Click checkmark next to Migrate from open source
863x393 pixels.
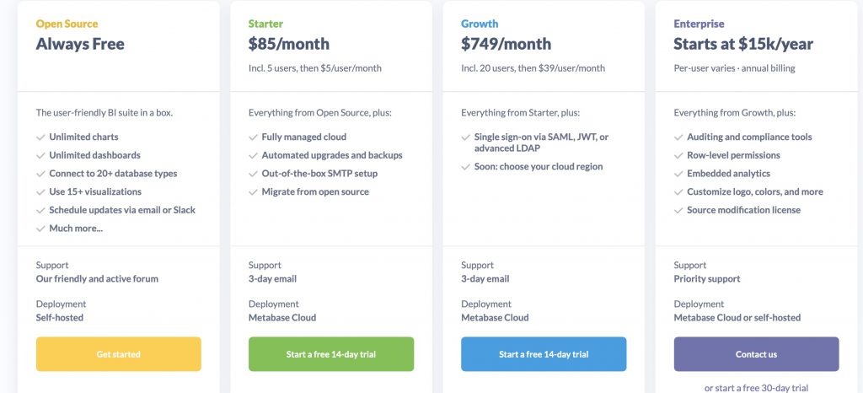tap(253, 192)
